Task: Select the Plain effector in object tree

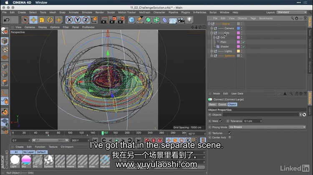Action: point(223,42)
